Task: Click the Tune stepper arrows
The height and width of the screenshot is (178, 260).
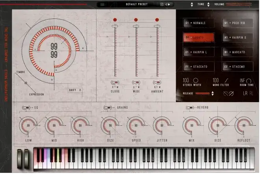Action: coord(192,4)
